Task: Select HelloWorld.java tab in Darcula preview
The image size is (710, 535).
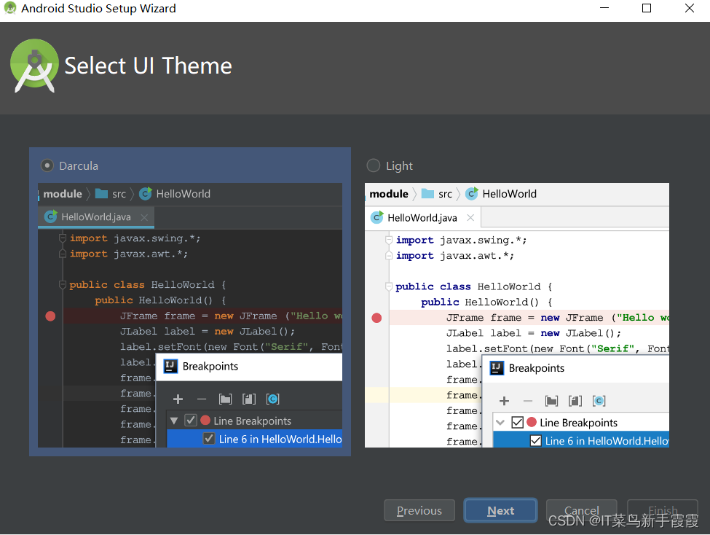Action: pos(96,217)
